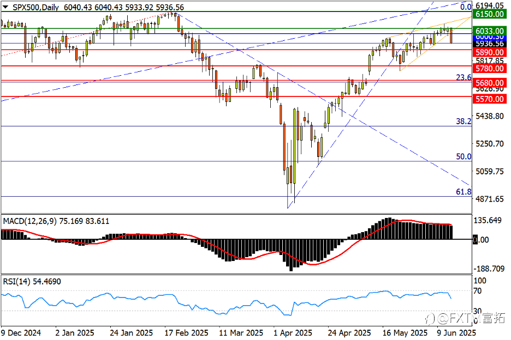
Task: Select the 17 Feb 2025 date label
Action: click(186, 333)
